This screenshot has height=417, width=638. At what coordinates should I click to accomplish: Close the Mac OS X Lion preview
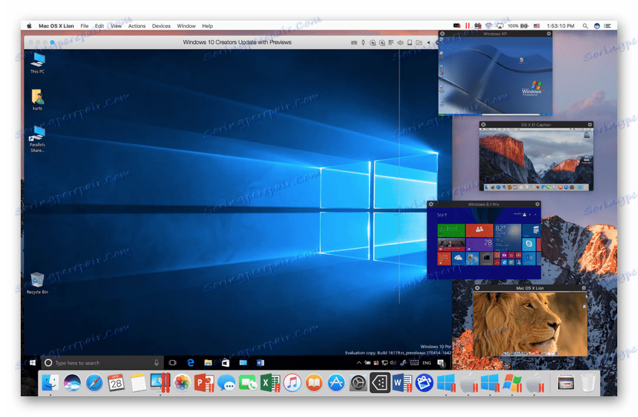pyautogui.click(x=477, y=287)
